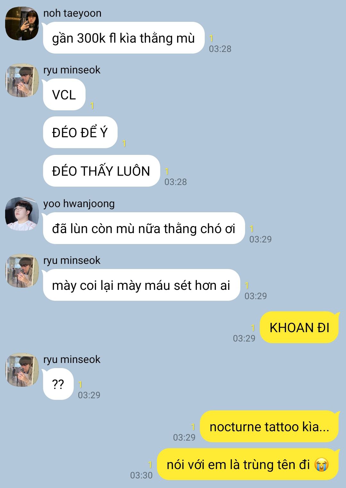The image size is (346, 488).
Task: Tap the 'mày coi lại mày máu sét' bubble
Action: pos(141,285)
